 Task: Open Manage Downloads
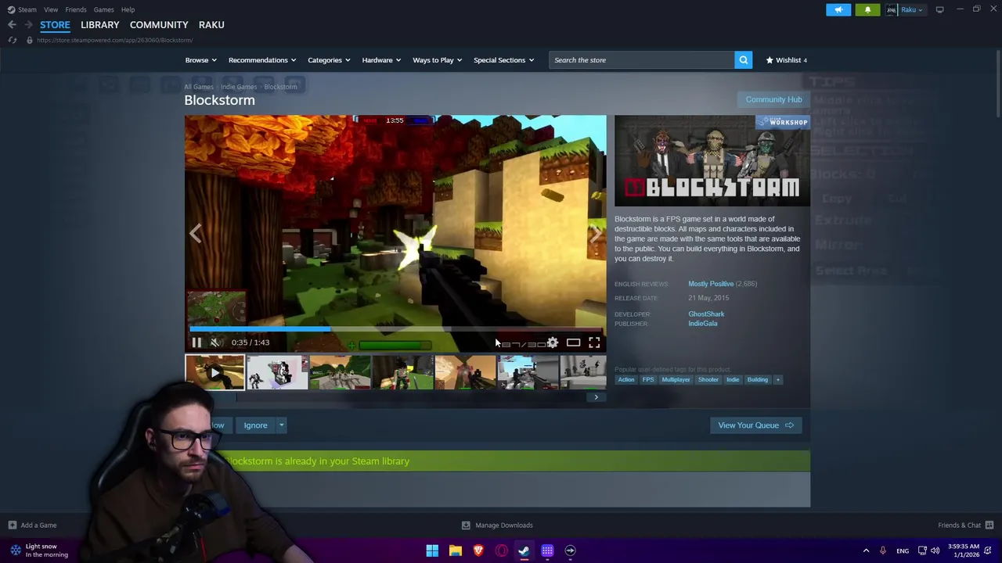point(497,525)
